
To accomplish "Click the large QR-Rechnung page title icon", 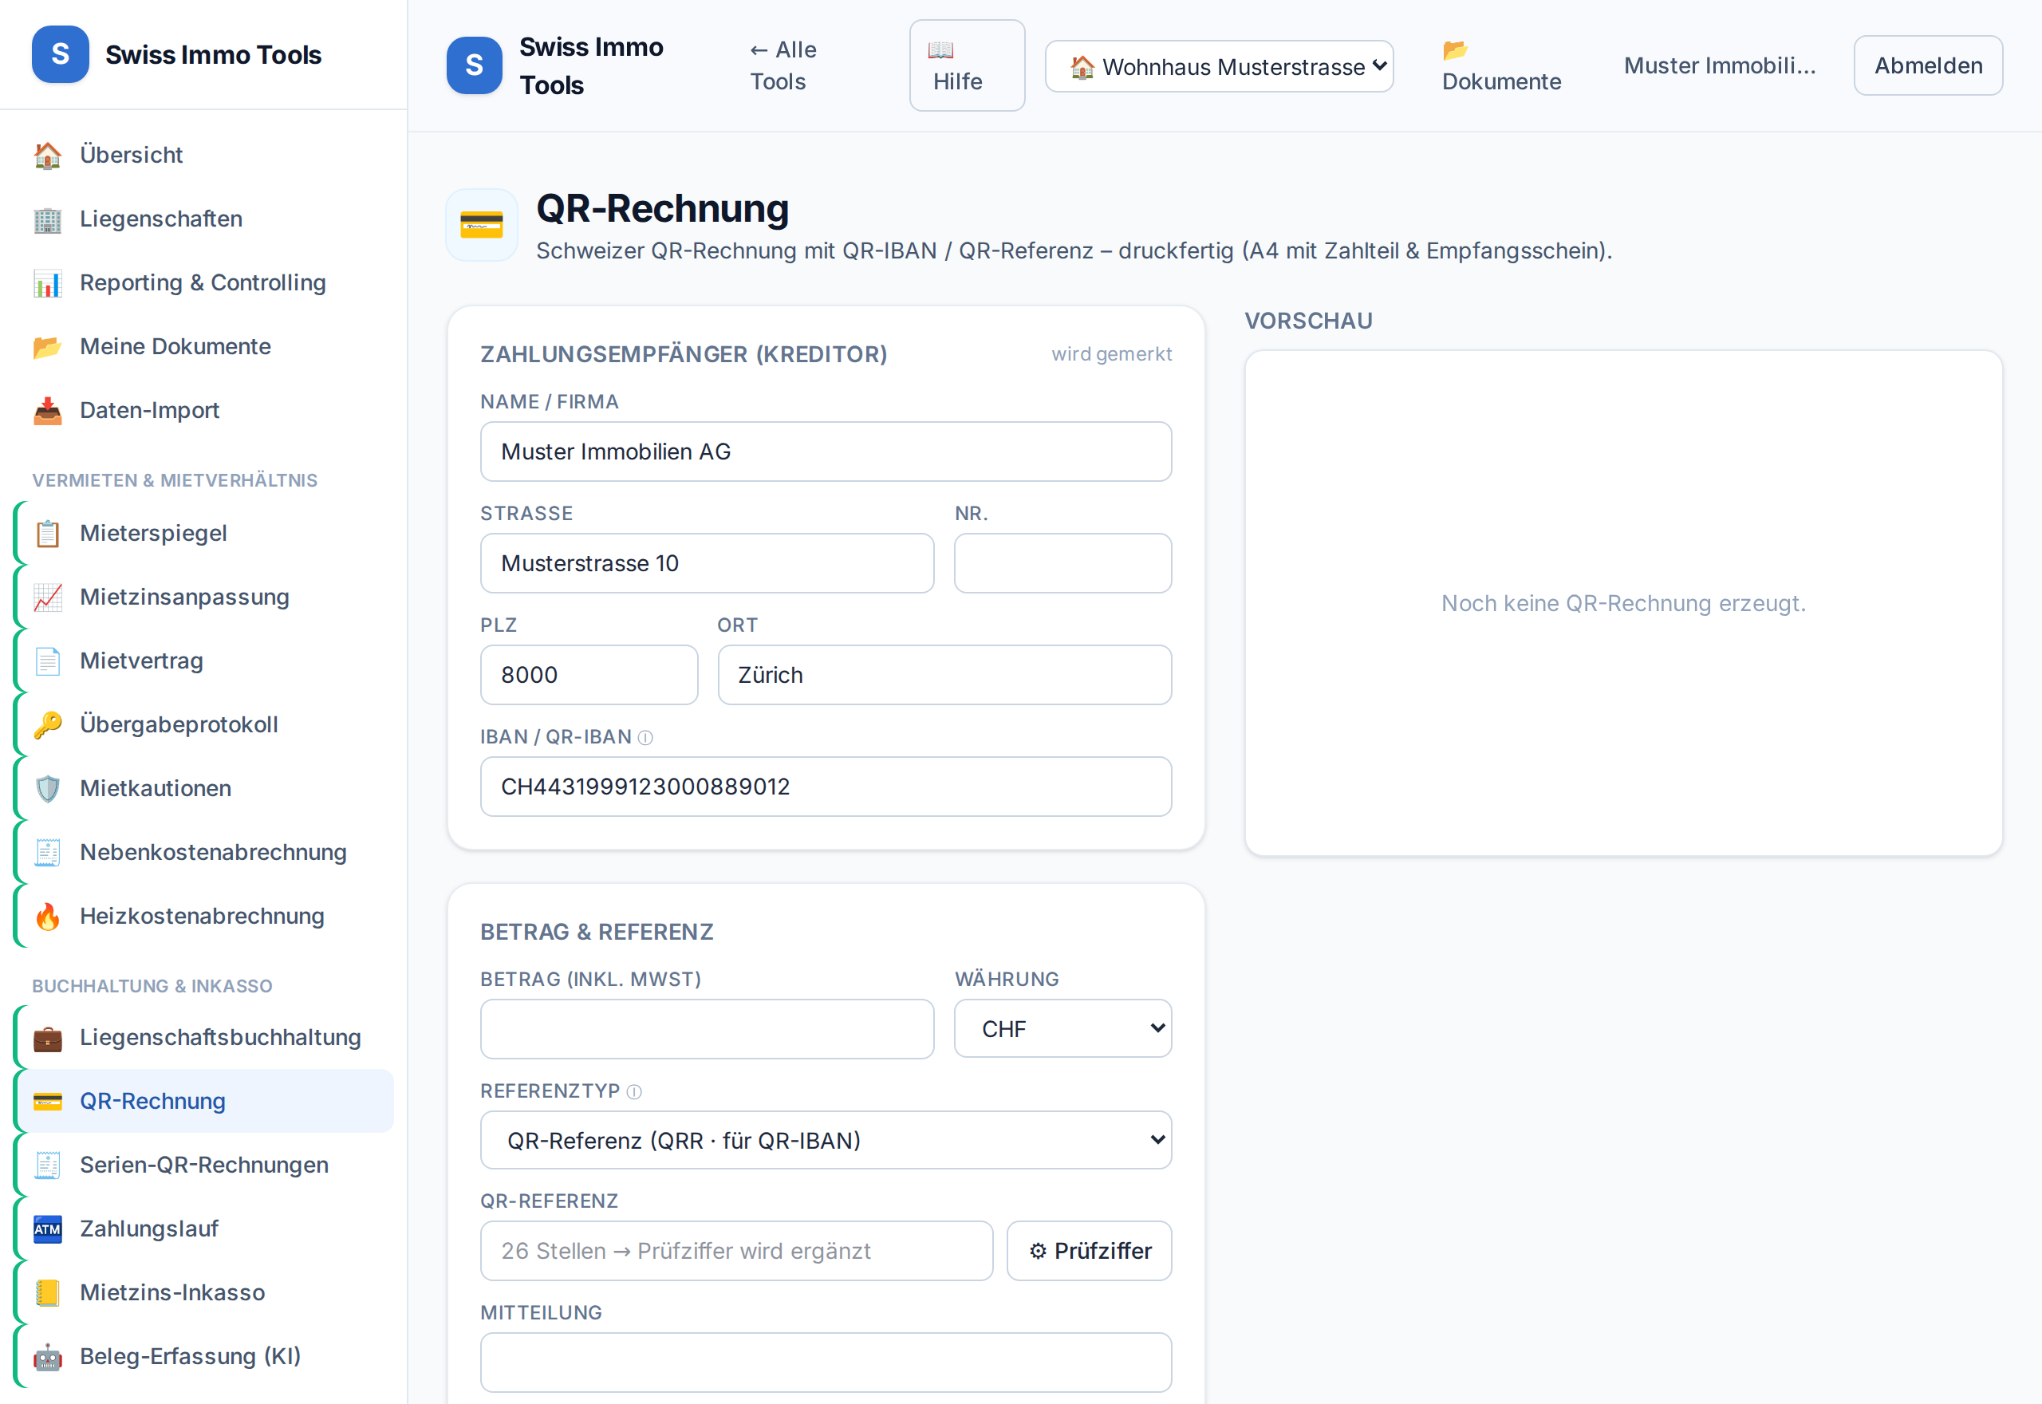I will click(482, 225).
